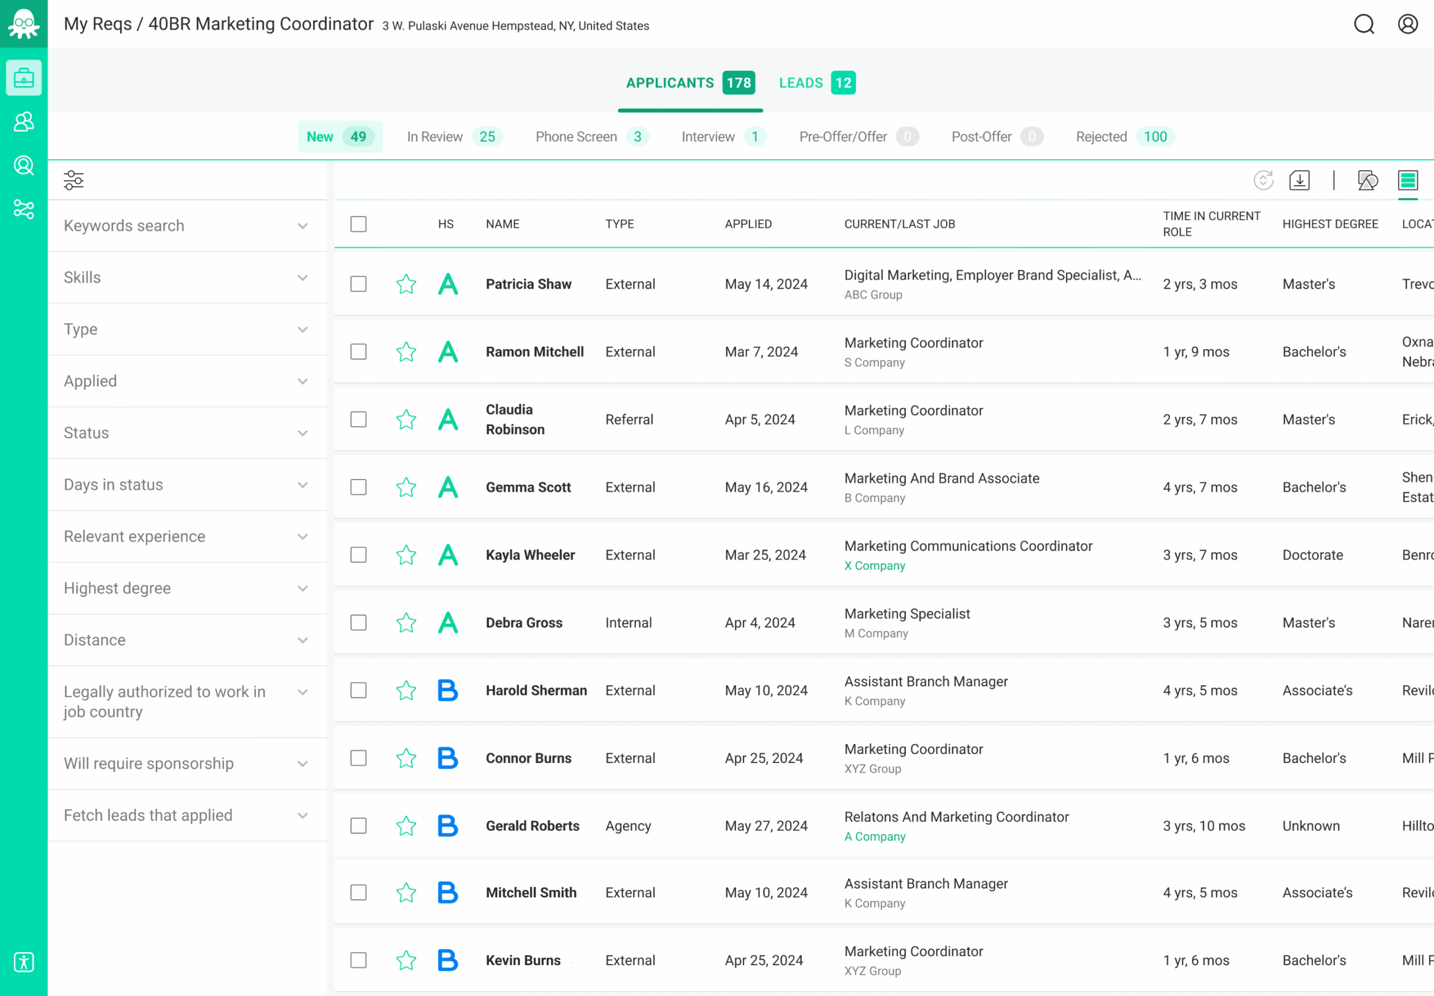The height and width of the screenshot is (996, 1434).
Task: Check the box for Debra Gross
Action: click(x=358, y=623)
